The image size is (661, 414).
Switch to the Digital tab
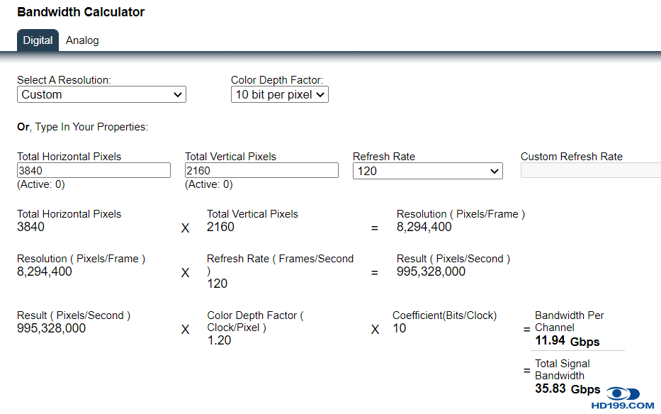tap(38, 40)
